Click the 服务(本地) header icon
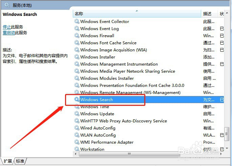232x166 pixels. coord(7,5)
